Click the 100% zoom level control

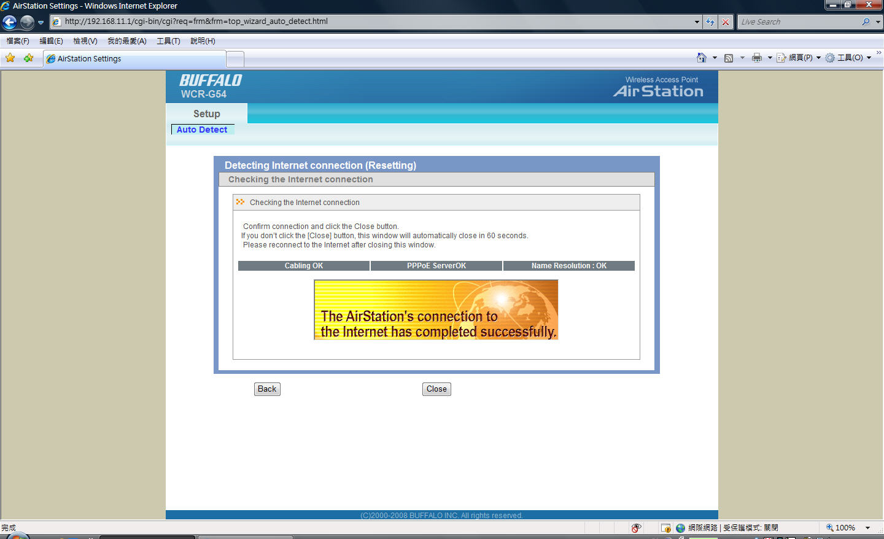[x=840, y=528]
